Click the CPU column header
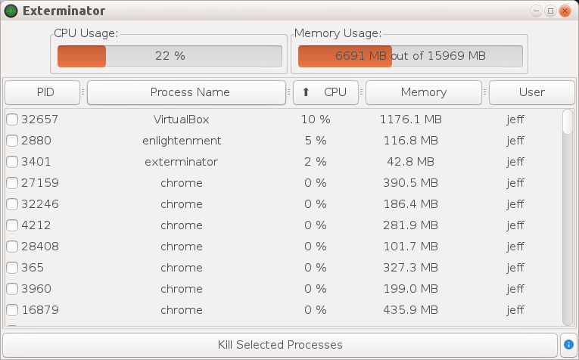The image size is (579, 360). (335, 92)
